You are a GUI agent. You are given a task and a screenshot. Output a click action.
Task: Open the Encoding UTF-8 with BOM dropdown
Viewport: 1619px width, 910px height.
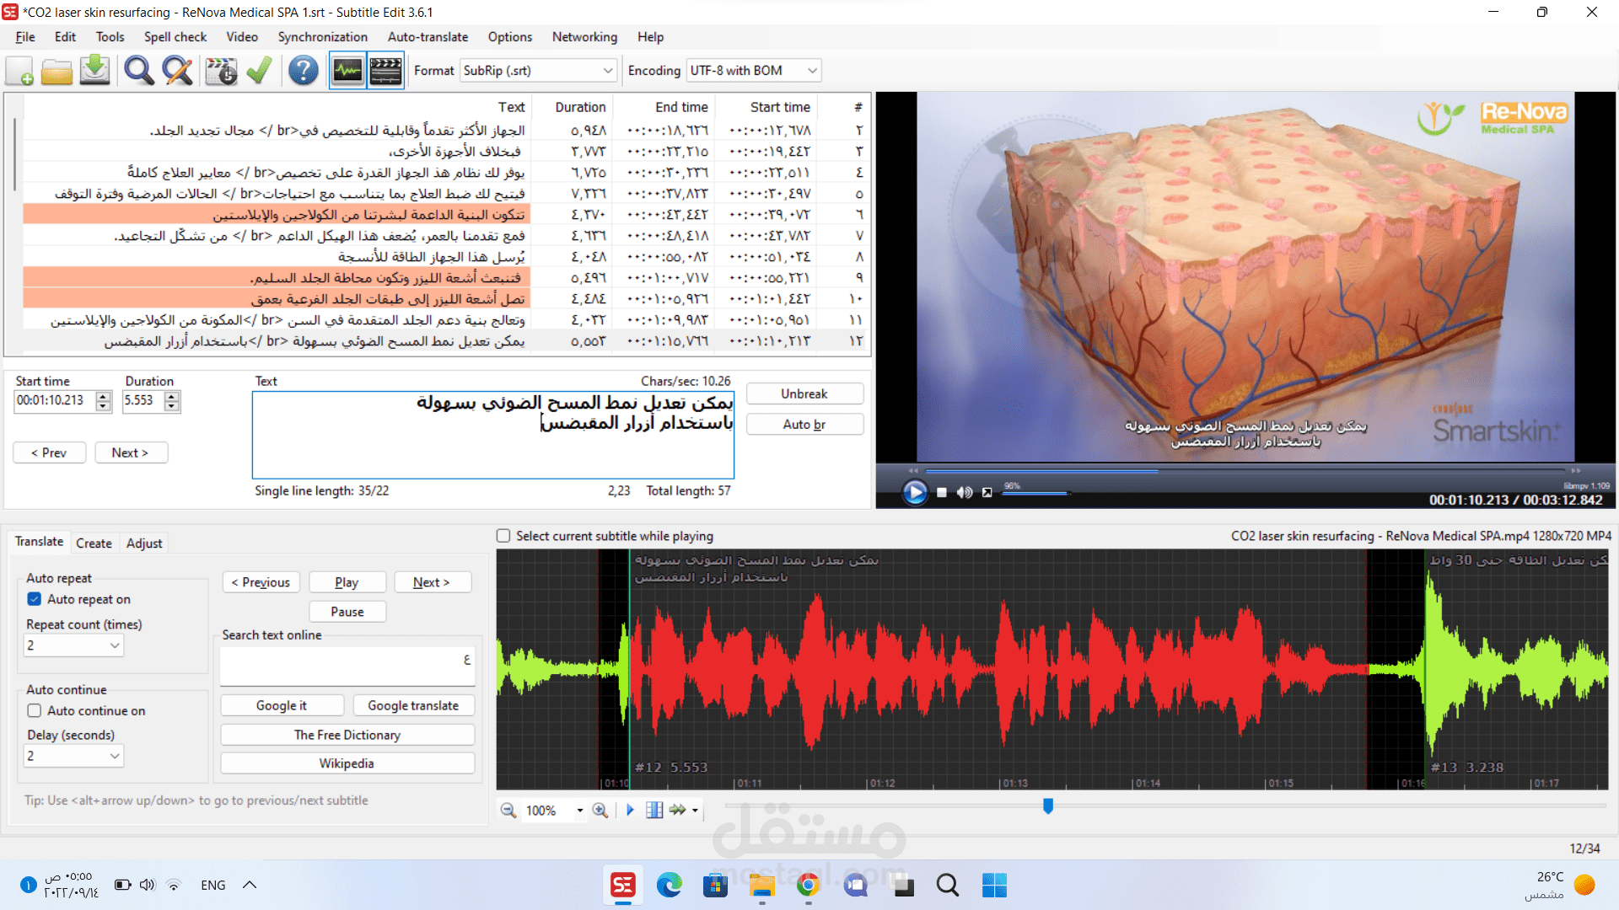pos(812,71)
